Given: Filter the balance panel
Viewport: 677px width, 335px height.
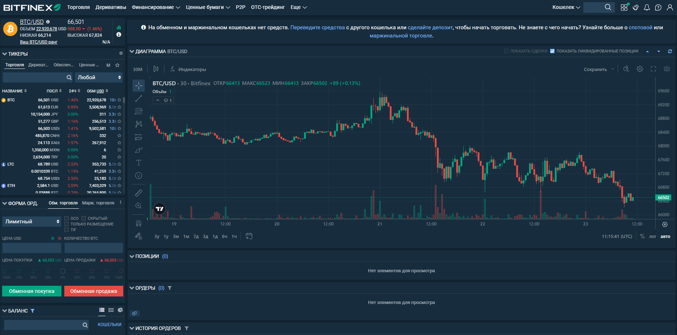Looking at the screenshot, I should (x=33, y=311).
